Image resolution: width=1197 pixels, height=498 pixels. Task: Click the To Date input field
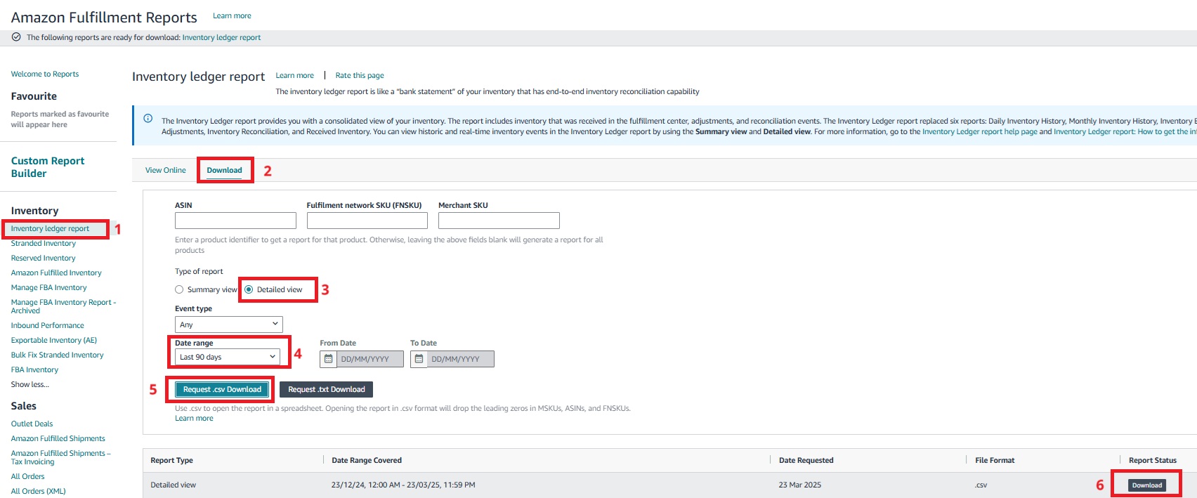pyautogui.click(x=461, y=359)
